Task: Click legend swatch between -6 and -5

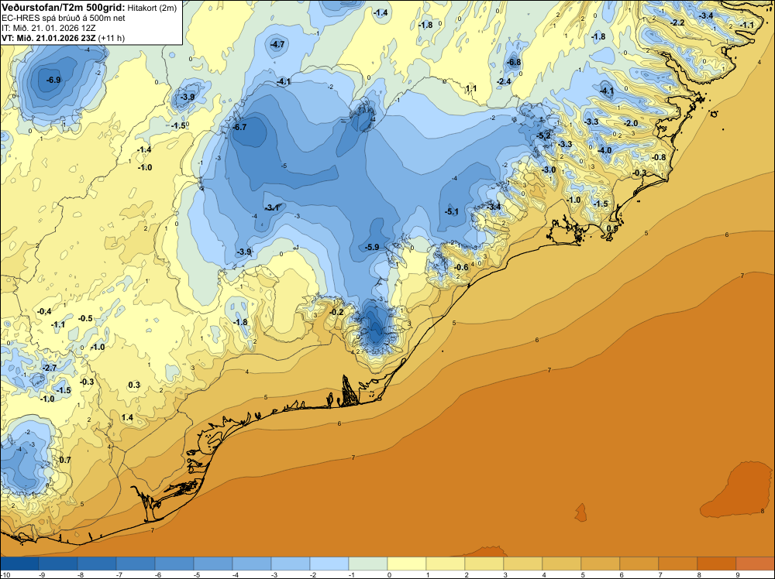Action: (174, 564)
